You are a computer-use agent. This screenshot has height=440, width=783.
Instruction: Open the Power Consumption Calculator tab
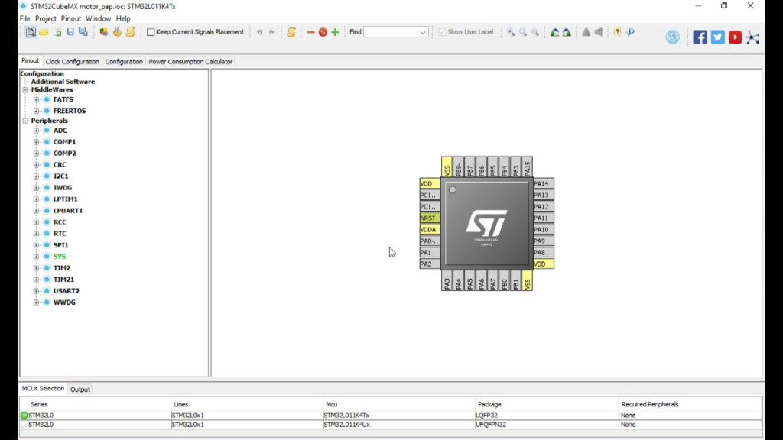pos(190,61)
